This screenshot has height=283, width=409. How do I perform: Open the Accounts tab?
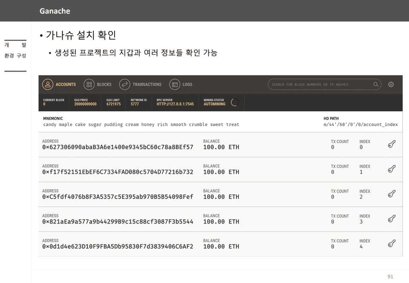(59, 84)
